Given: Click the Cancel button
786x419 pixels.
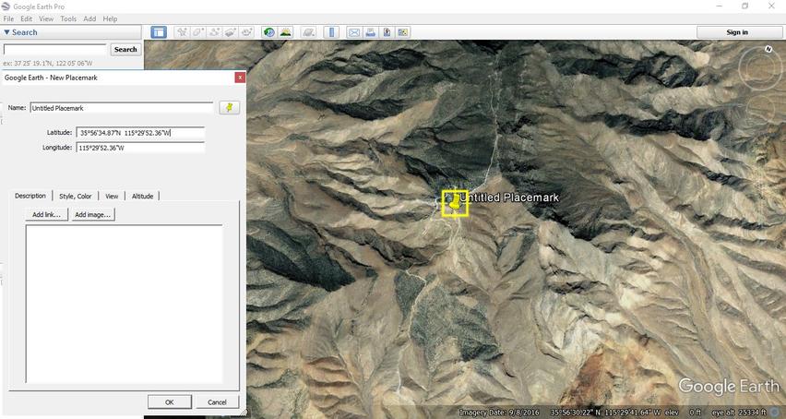Looking at the screenshot, I should (217, 402).
